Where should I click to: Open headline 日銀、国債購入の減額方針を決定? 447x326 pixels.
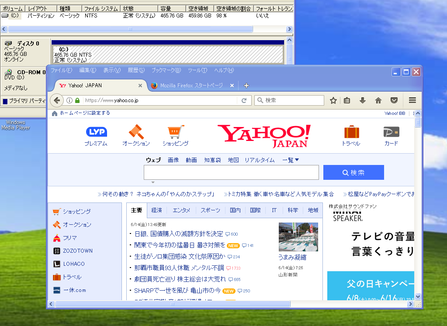pos(178,234)
